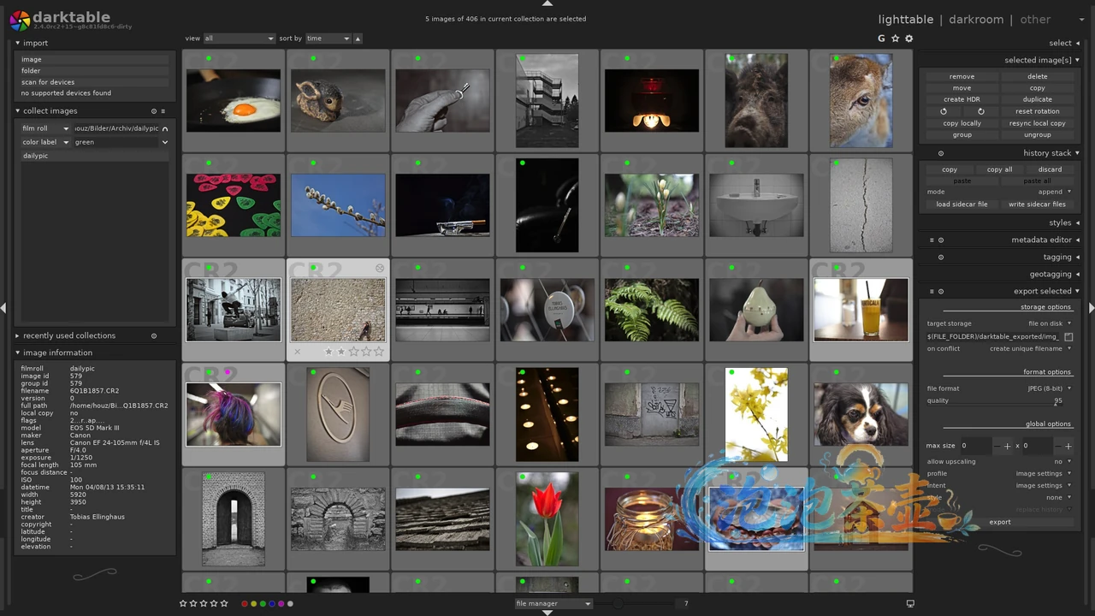Viewport: 1095px width, 616px height.
Task: Toggle green color label in bottom bar
Action: click(263, 604)
